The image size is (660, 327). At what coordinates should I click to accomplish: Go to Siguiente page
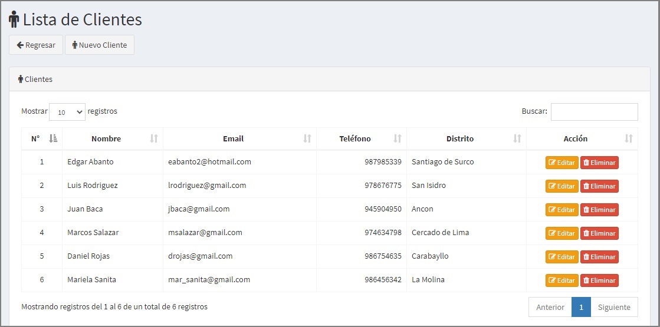[x=614, y=307]
